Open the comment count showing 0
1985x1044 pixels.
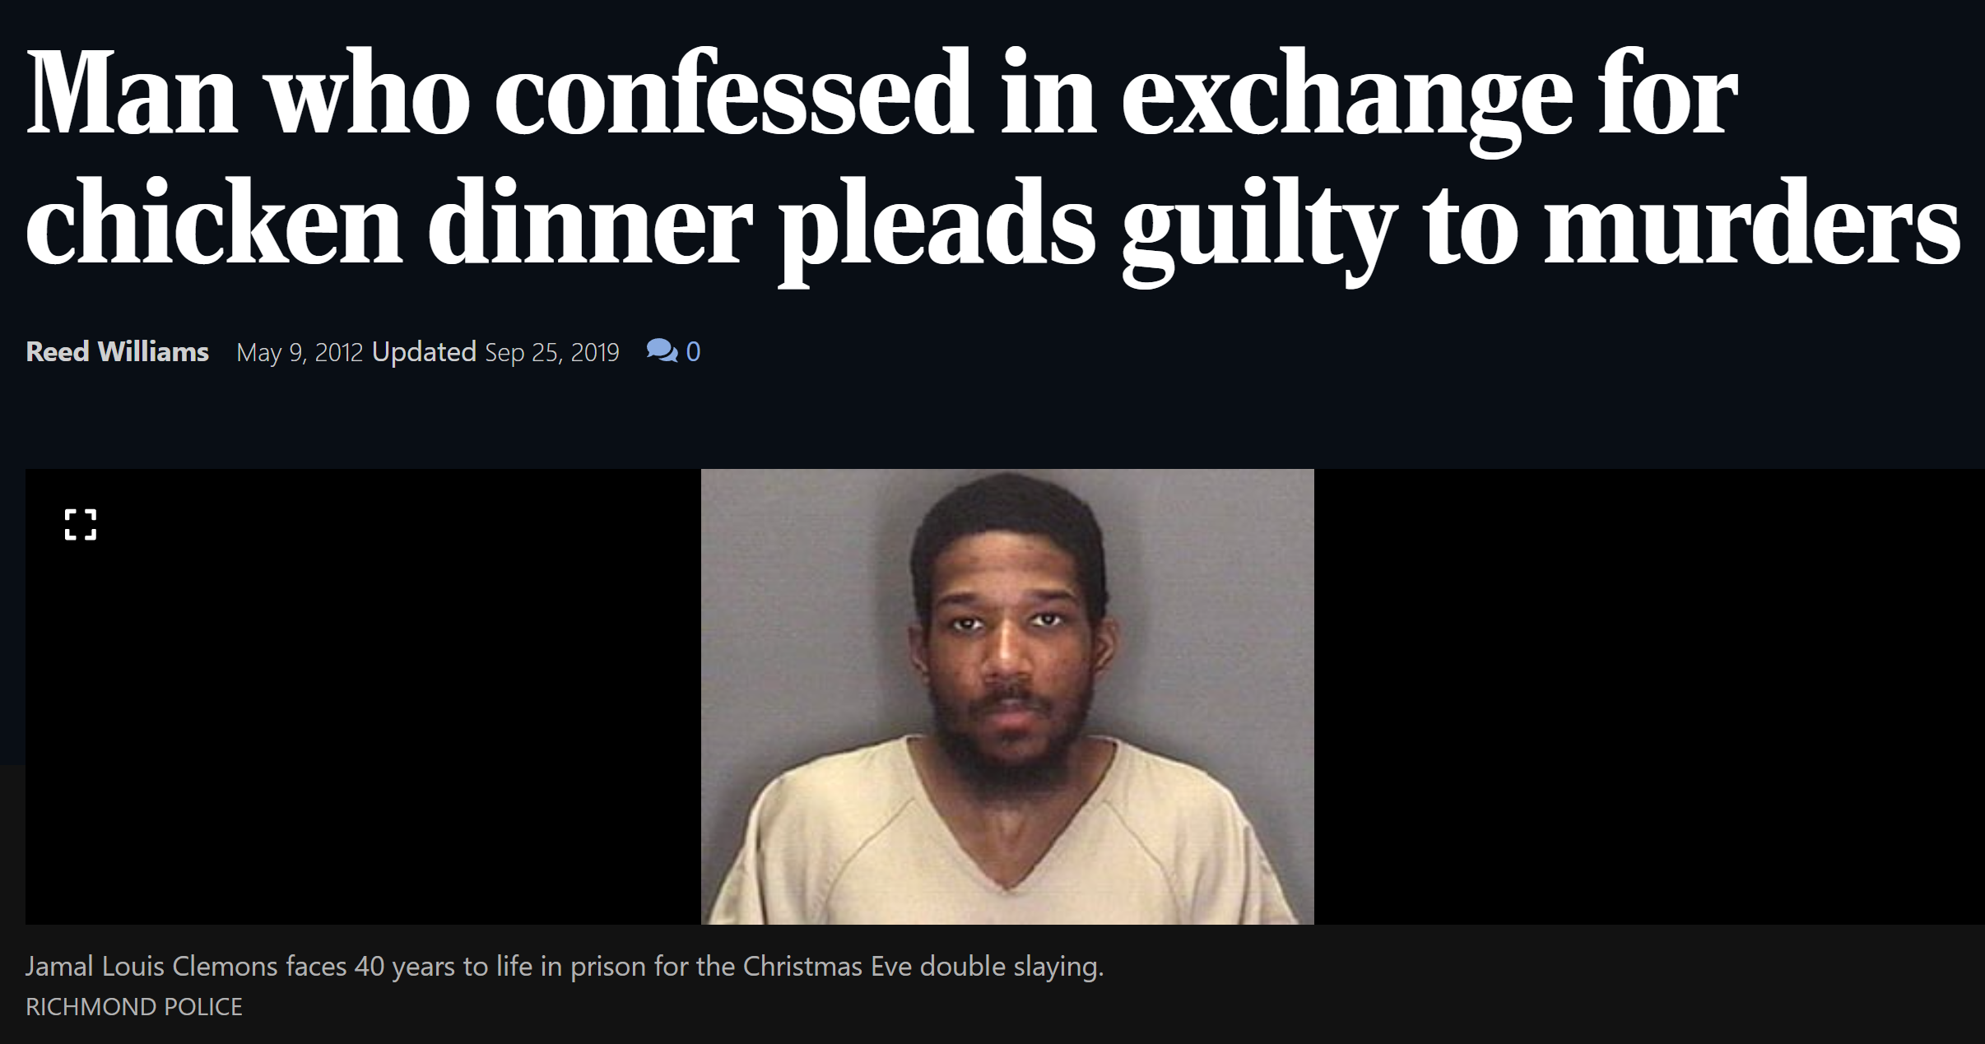tap(693, 352)
